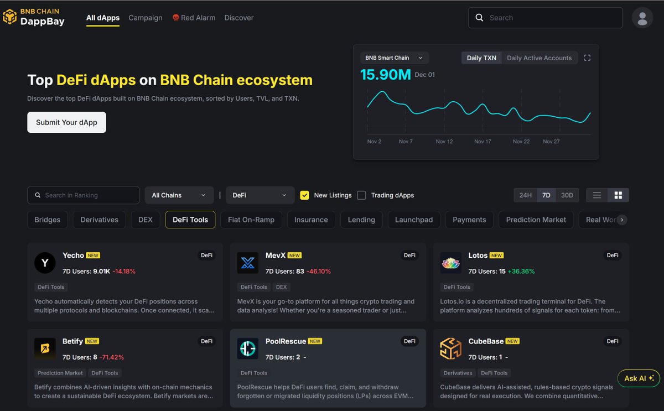The width and height of the screenshot is (664, 411).
Task: Click the magnifier in ranking search
Action: click(x=38, y=195)
